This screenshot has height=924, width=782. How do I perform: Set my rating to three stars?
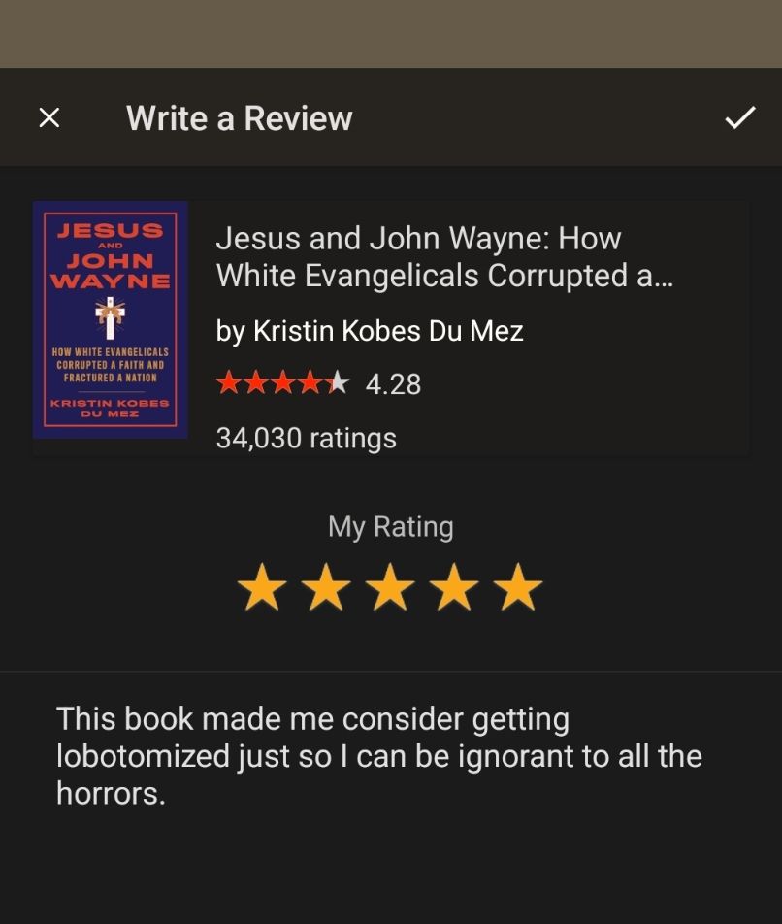tap(390, 587)
